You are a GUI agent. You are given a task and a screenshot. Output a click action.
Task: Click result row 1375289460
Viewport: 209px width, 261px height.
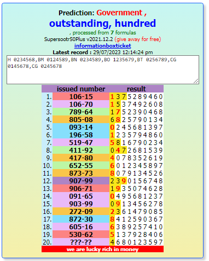pyautogui.click(x=136, y=96)
